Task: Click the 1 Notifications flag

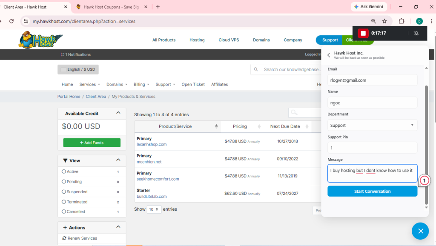Action: coord(76,54)
